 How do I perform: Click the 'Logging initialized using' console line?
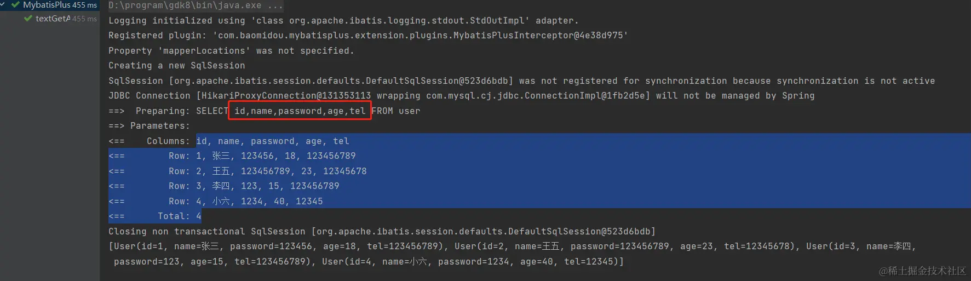pyautogui.click(x=343, y=21)
